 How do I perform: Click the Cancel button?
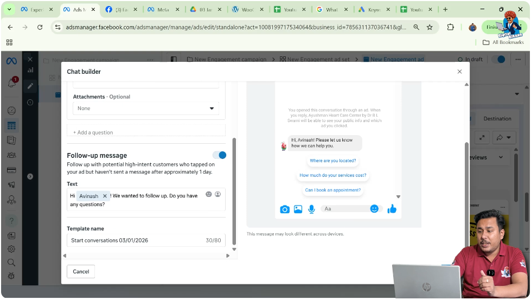[x=81, y=272]
